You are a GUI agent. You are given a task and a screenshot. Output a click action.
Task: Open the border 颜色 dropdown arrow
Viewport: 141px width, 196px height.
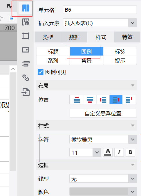click(x=133, y=192)
